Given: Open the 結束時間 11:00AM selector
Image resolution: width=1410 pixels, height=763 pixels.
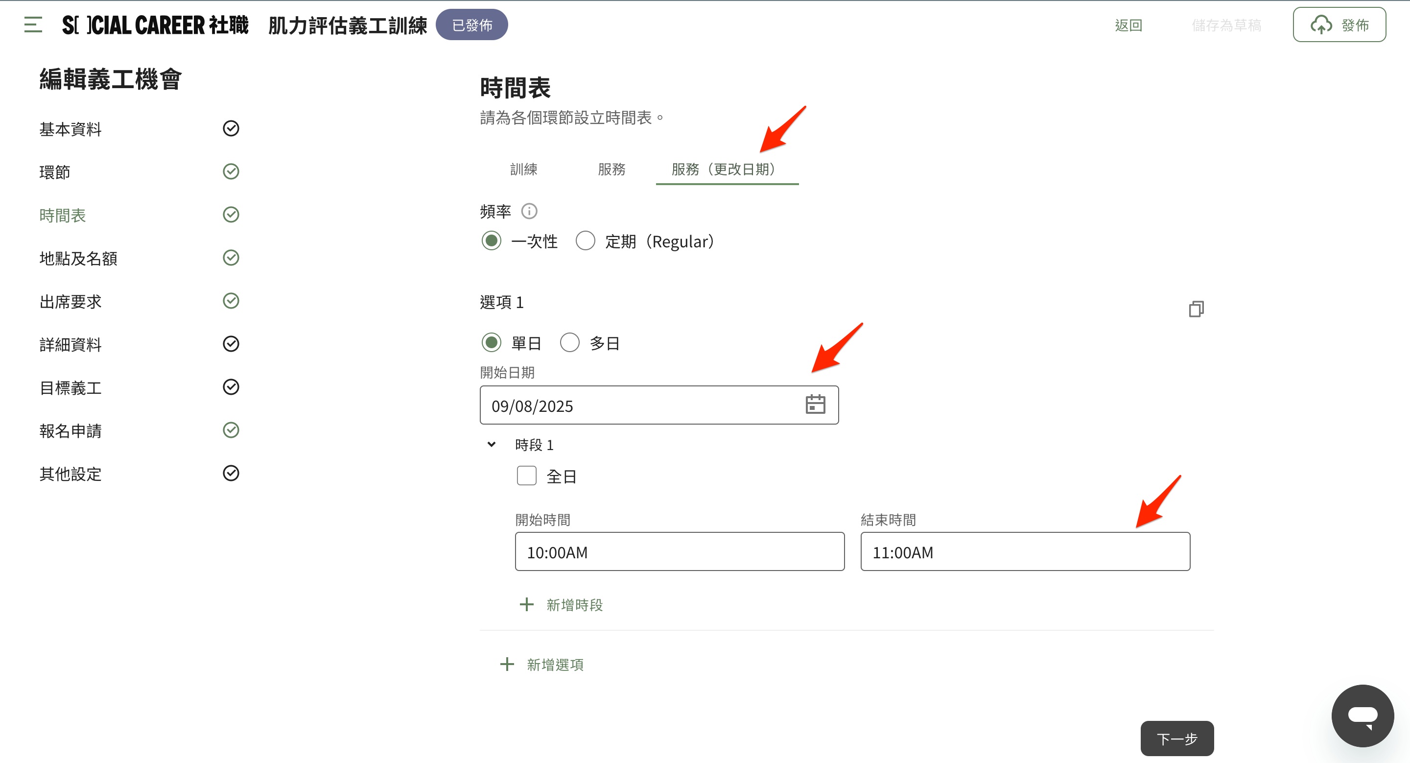Looking at the screenshot, I should [x=1024, y=552].
